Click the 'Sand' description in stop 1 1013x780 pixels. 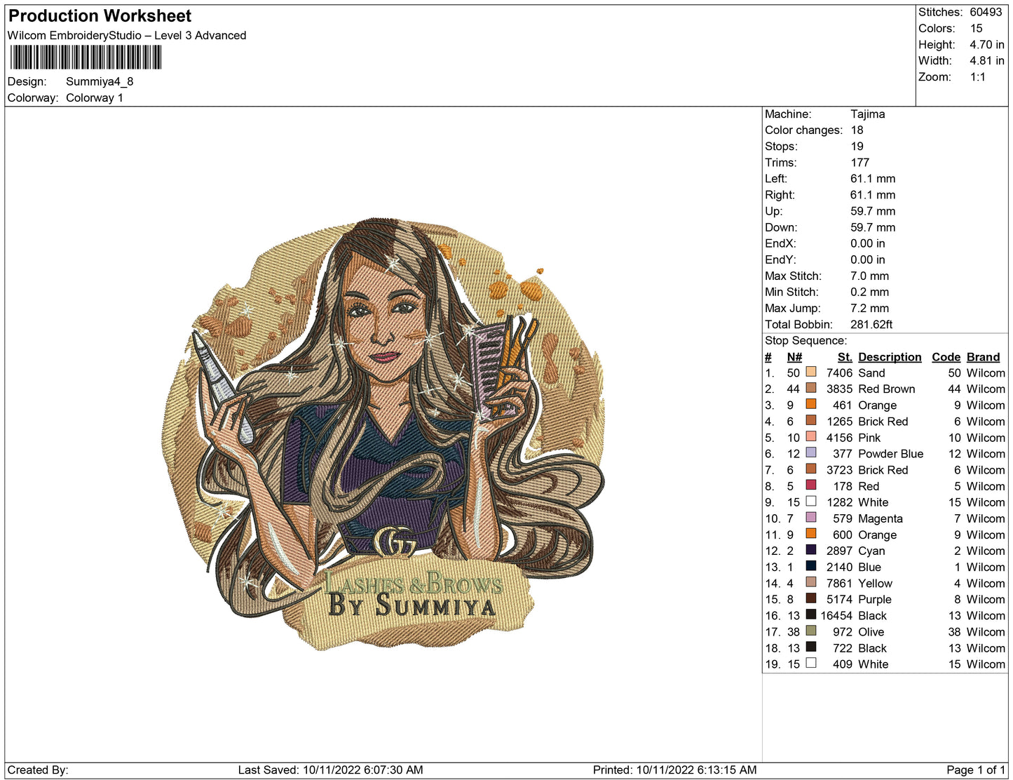871,372
